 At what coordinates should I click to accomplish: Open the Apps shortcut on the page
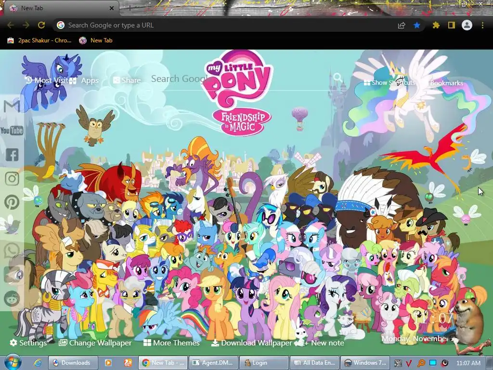[x=84, y=80]
